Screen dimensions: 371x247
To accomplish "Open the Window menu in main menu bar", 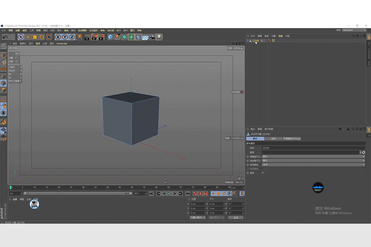I will (x=133, y=31).
